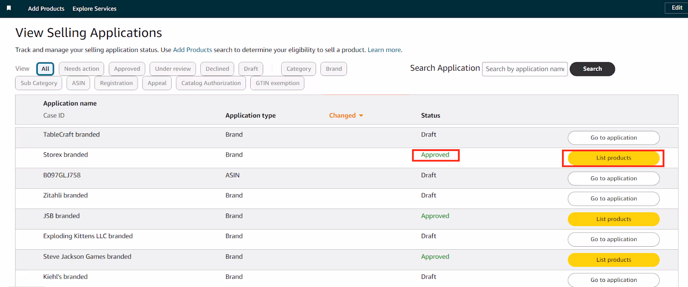Viewport: 688px width, 287px height.
Task: Select the Storex branded application name
Action: click(x=65, y=154)
